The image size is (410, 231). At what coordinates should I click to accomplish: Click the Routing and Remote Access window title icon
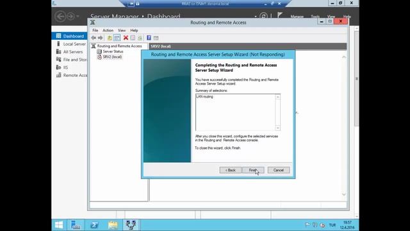point(92,22)
